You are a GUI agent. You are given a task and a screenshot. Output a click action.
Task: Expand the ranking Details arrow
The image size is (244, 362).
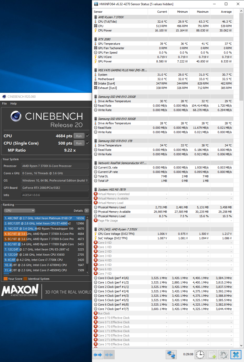click(x=87, y=211)
